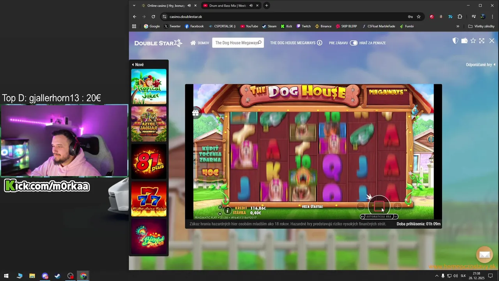This screenshot has height=281, width=499.
Task: Open the Všetky záložky bookmarks folder
Action: 481,26
